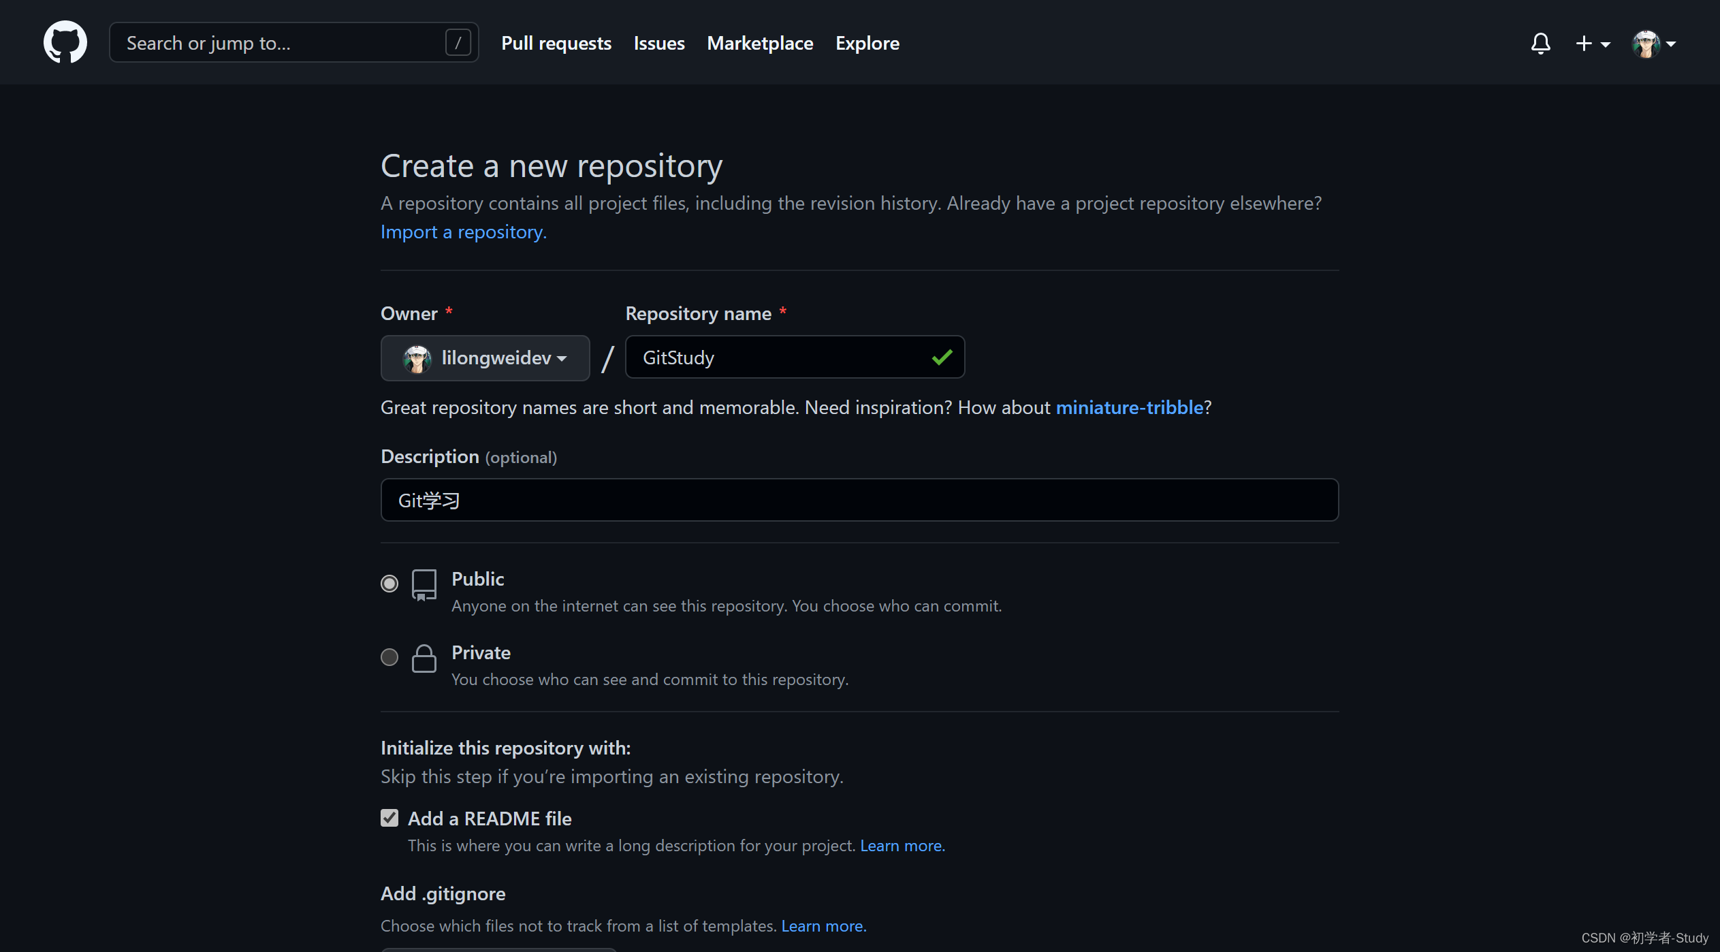The height and width of the screenshot is (952, 1720).
Task: Click the Description optional input field
Action: (x=859, y=499)
